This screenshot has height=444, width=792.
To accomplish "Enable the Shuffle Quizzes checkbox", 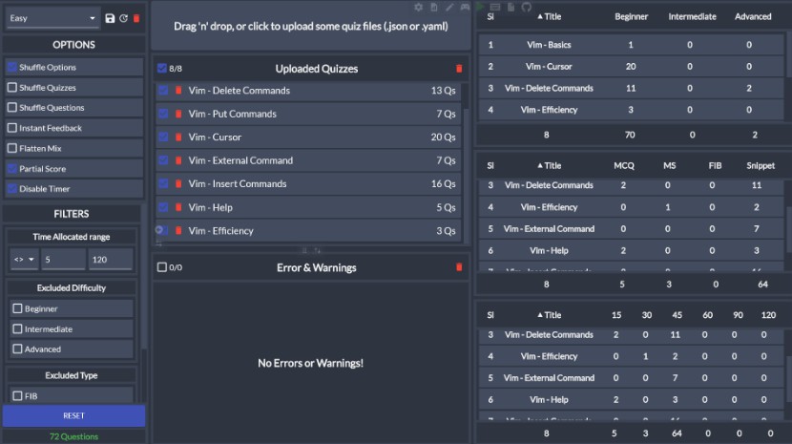I will 12,88.
